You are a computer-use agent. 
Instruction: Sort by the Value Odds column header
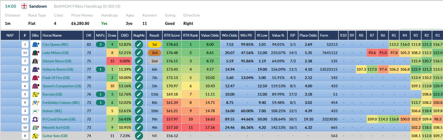point(210,35)
